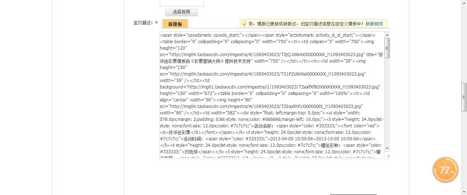The height and width of the screenshot is (195, 467).
Task: Click the main page scrollbar thumb
Action: 464,97
